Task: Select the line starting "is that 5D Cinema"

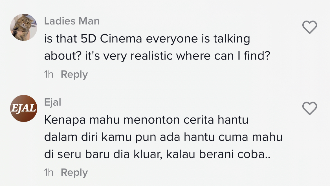Action: (147, 39)
